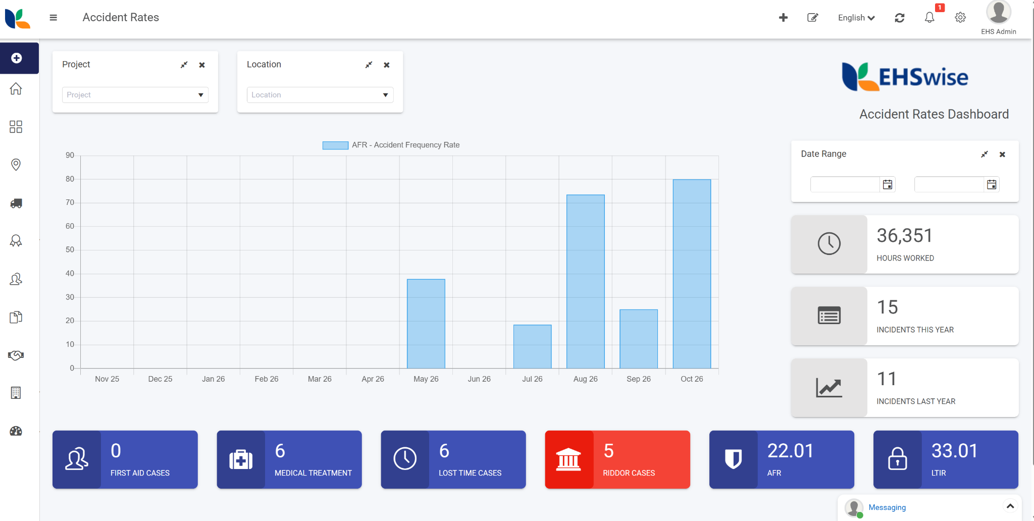
Task: Open truck vehicle icon in sidebar
Action: click(16, 203)
